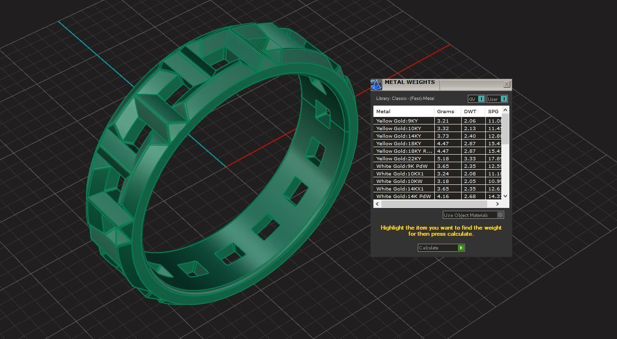Screen dimensions: 617x339
Task: Select the Yellow Gold:18KY row
Action: tap(437, 143)
